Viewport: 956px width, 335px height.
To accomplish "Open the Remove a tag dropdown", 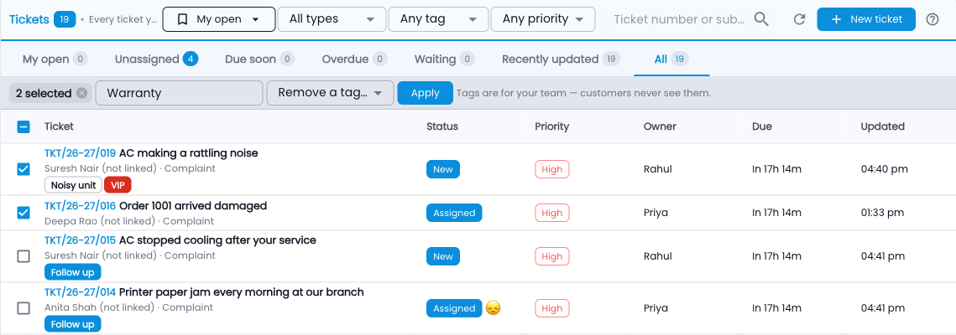I will [x=330, y=93].
